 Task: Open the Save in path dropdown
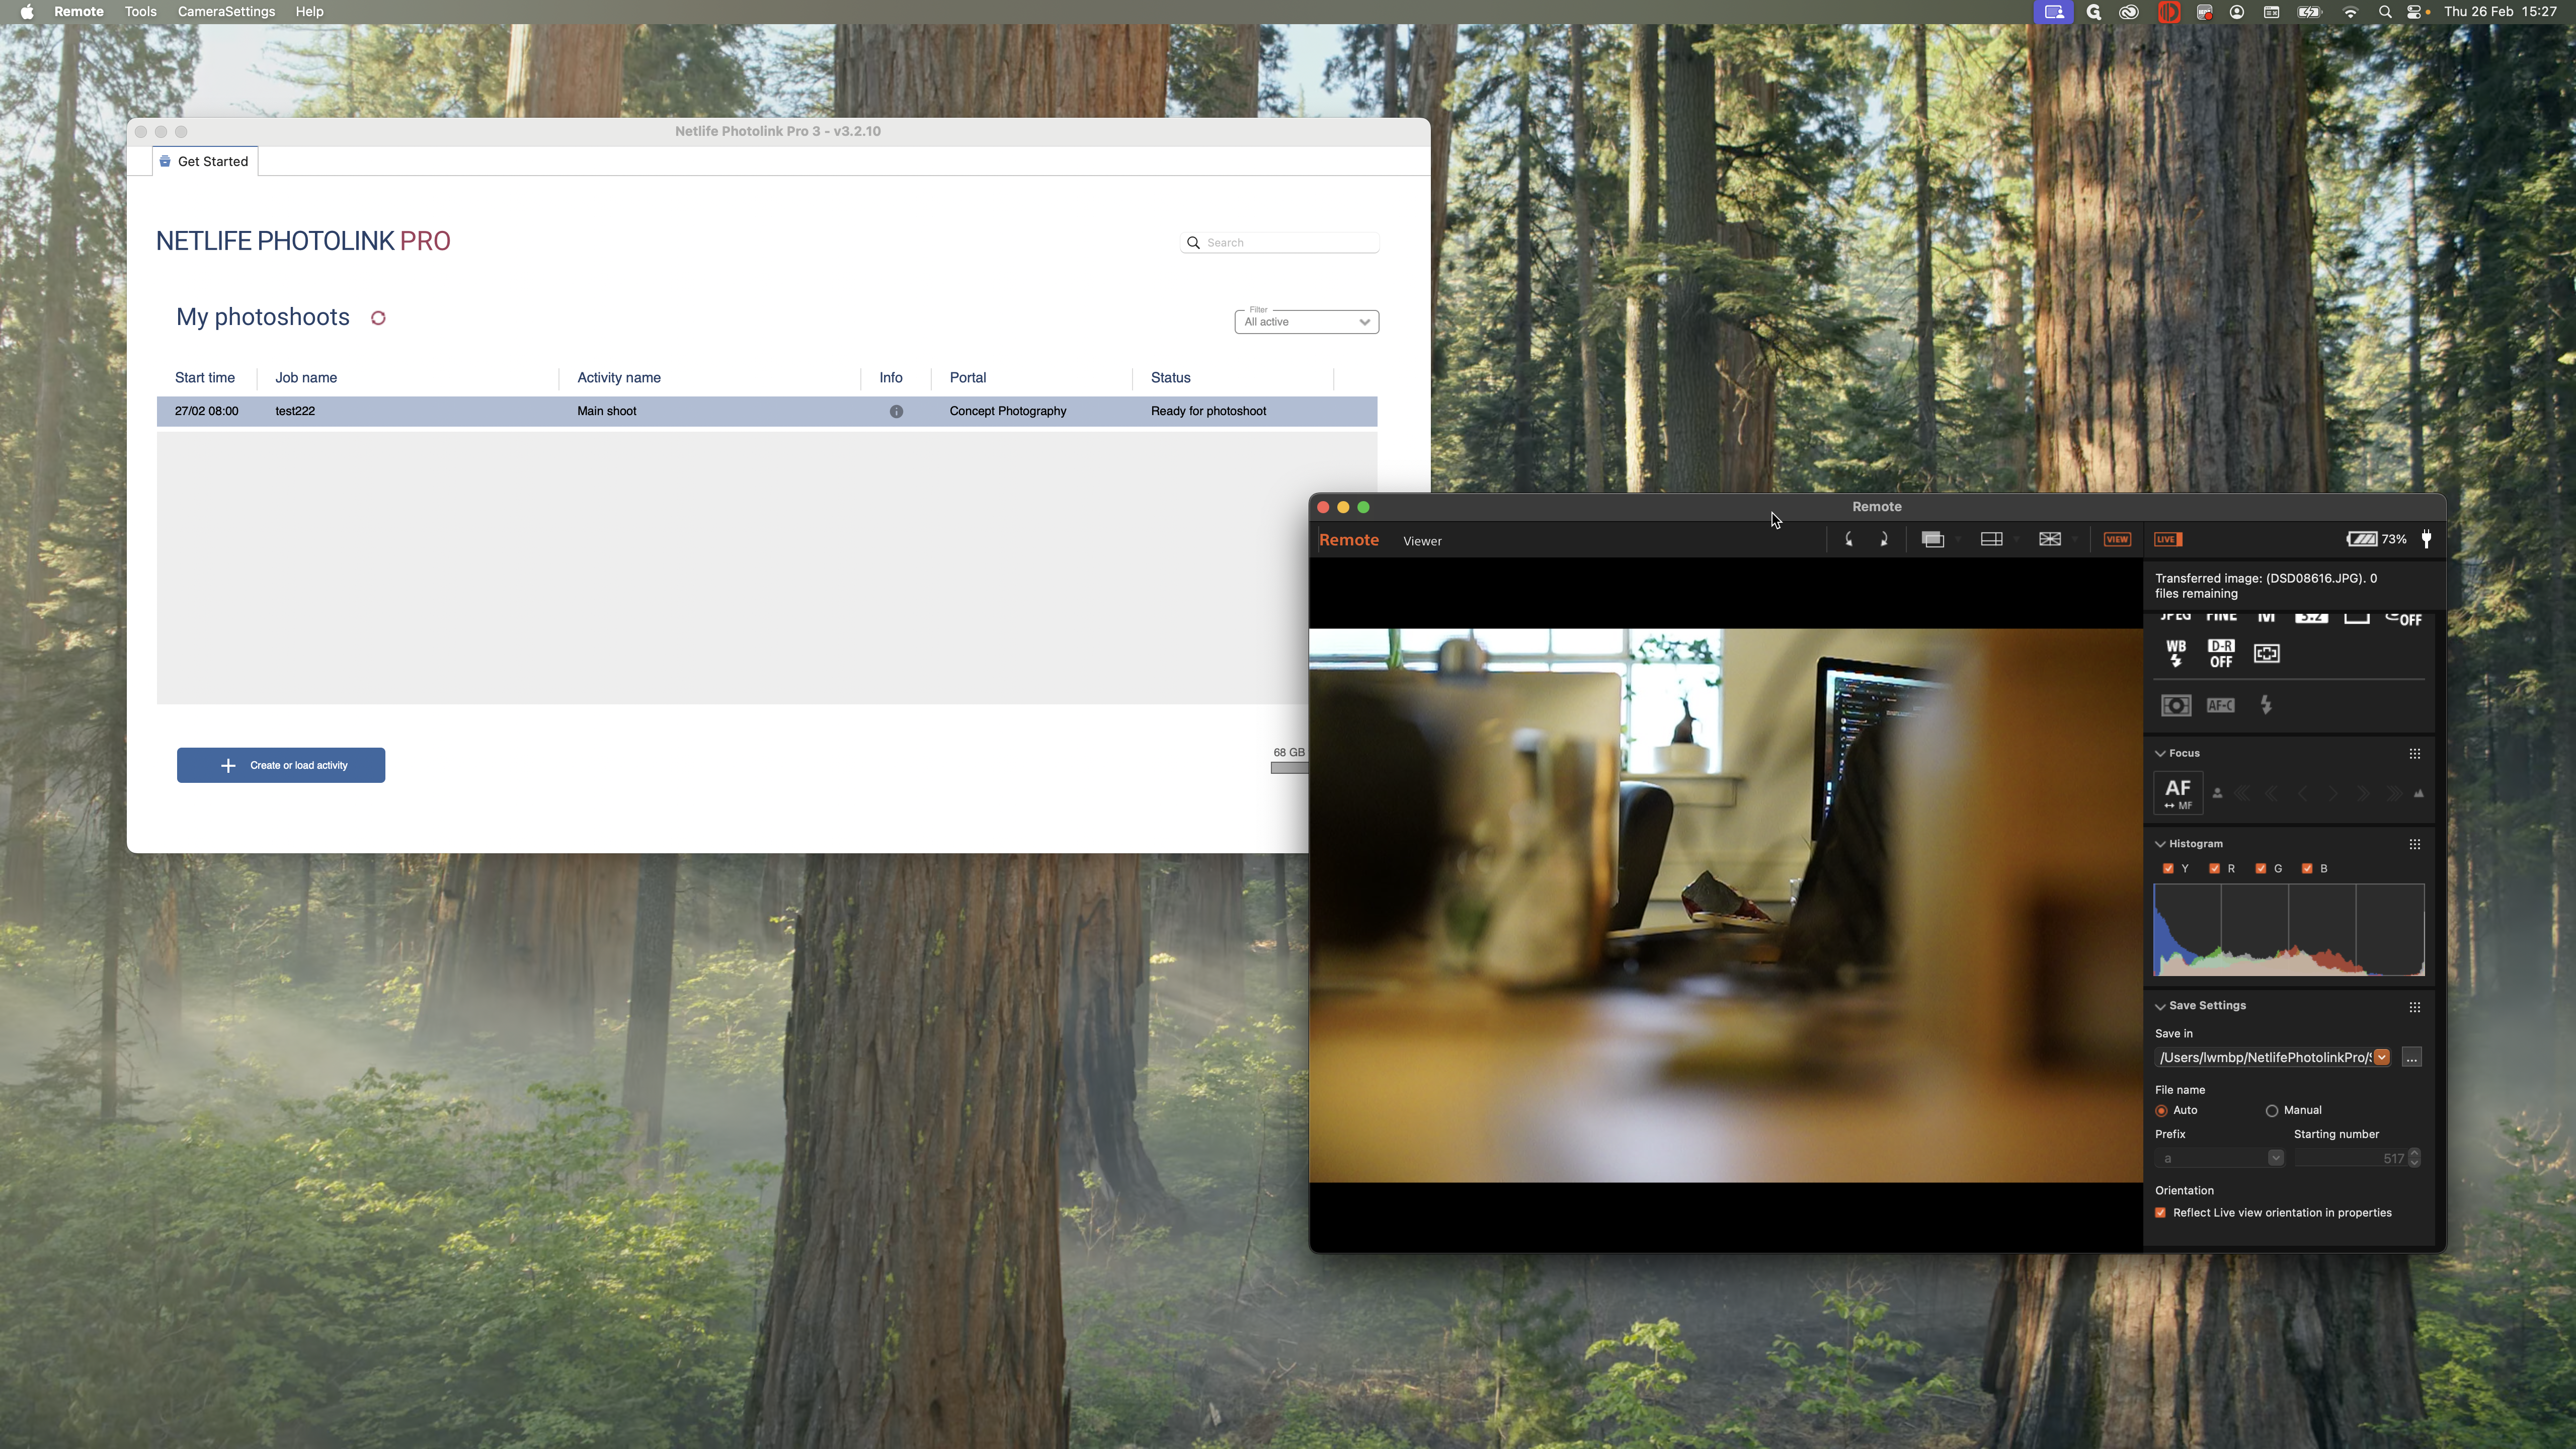coord(2381,1057)
